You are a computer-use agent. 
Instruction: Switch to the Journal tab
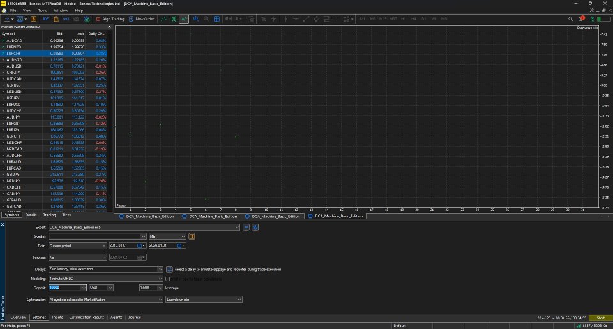[135, 318]
